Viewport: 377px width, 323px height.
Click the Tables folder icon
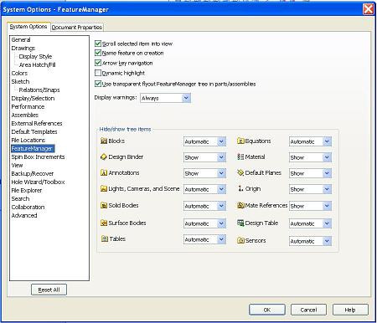point(105,239)
